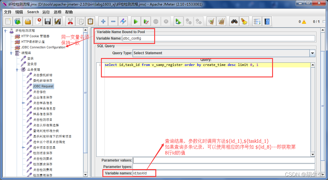
Task: Select 查询判定标准分类 in tree
Action: pyautogui.click(x=46, y=131)
